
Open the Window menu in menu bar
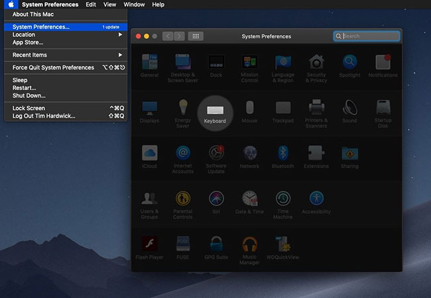click(134, 5)
